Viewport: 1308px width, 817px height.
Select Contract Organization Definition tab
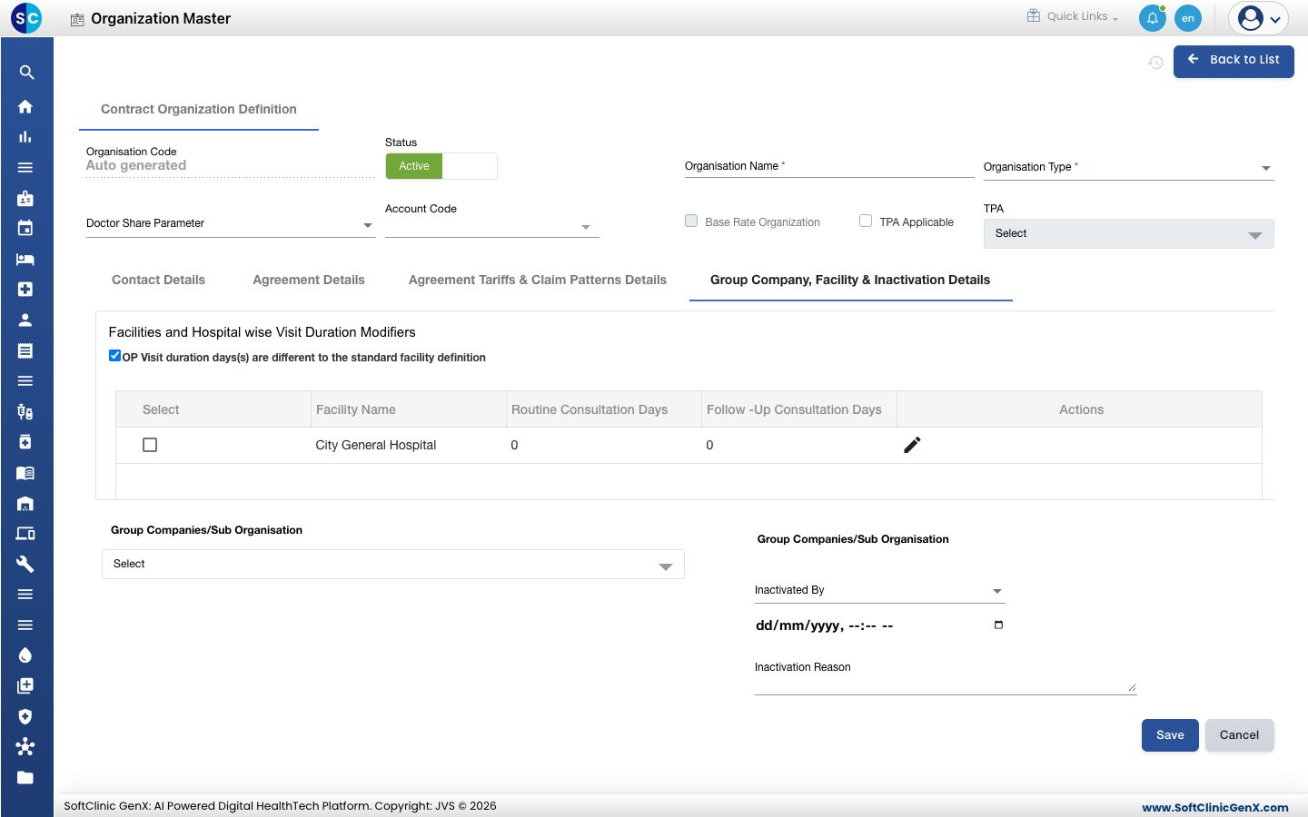pyautogui.click(x=199, y=109)
